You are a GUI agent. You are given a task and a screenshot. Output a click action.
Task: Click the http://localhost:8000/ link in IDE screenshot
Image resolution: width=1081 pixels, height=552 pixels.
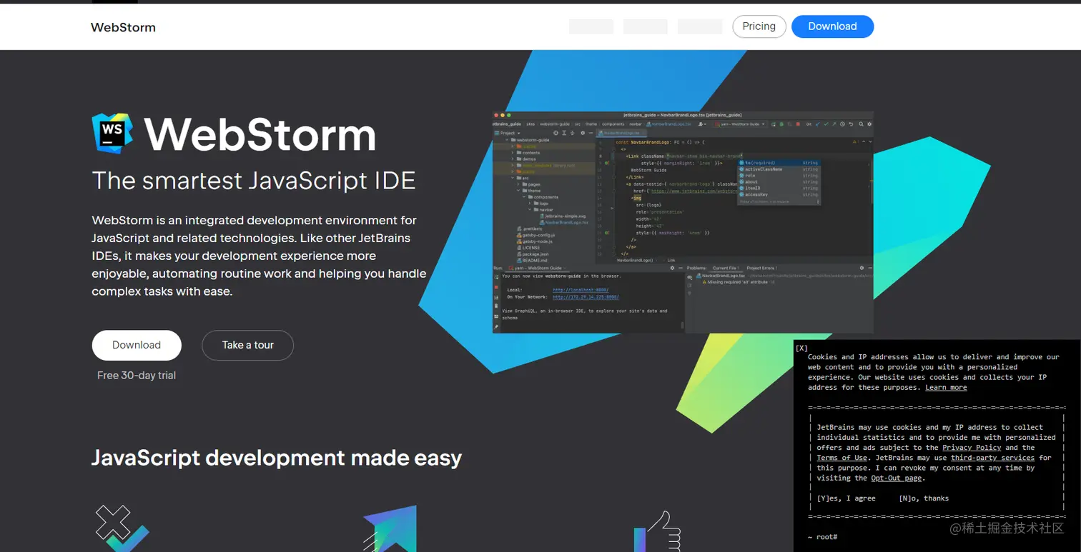click(581, 290)
